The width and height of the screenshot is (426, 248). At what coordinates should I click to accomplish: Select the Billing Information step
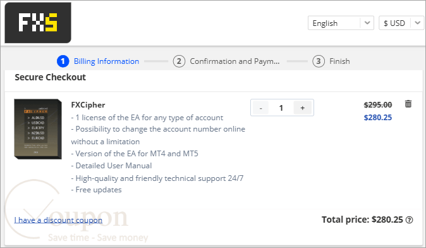106,61
